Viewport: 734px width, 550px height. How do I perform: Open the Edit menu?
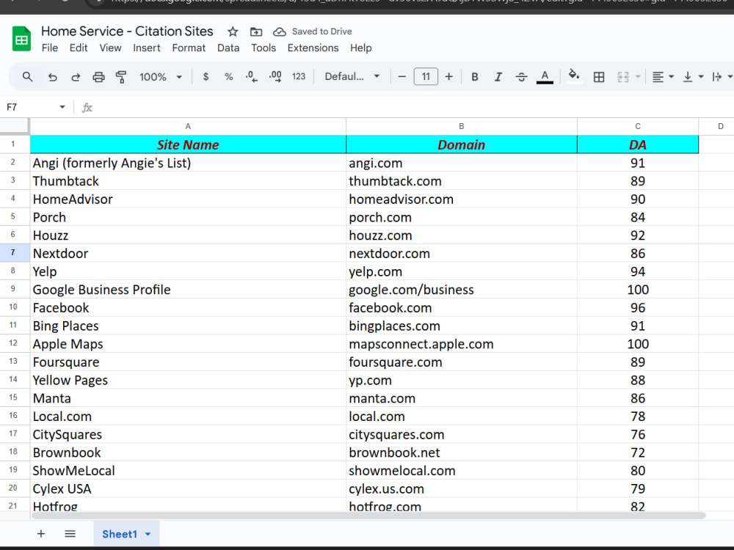click(79, 48)
